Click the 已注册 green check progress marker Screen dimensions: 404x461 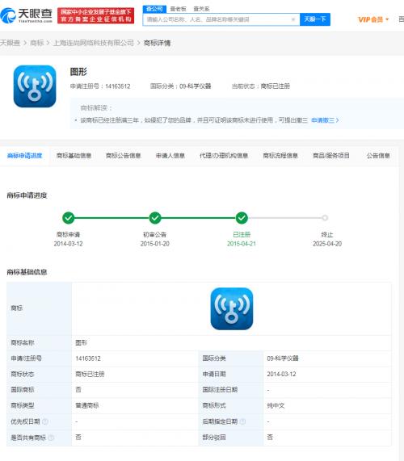(242, 218)
